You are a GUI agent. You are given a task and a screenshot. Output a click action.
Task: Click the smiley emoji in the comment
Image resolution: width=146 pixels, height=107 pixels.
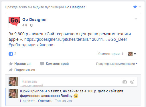pyautogui.click(x=76, y=96)
